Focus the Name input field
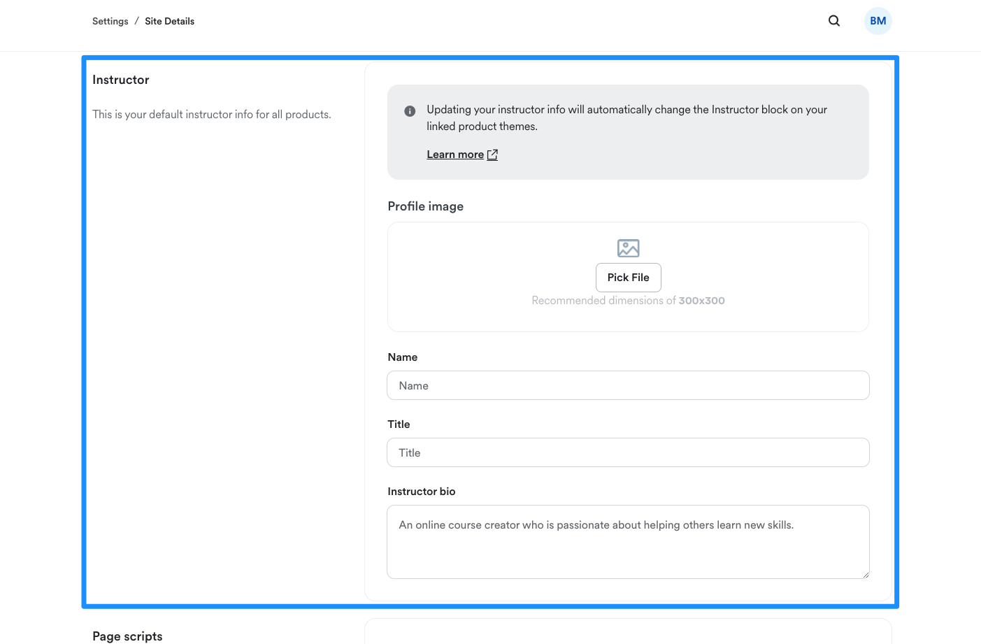 coord(628,385)
